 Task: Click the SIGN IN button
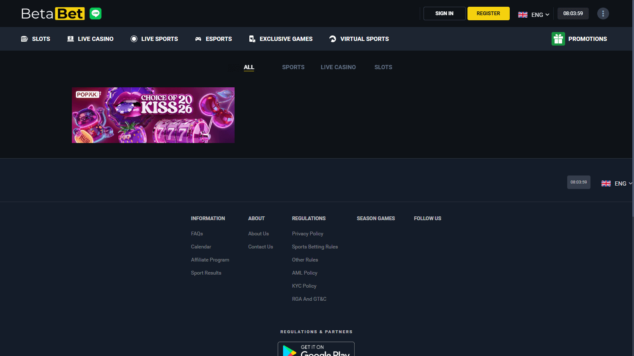444,13
